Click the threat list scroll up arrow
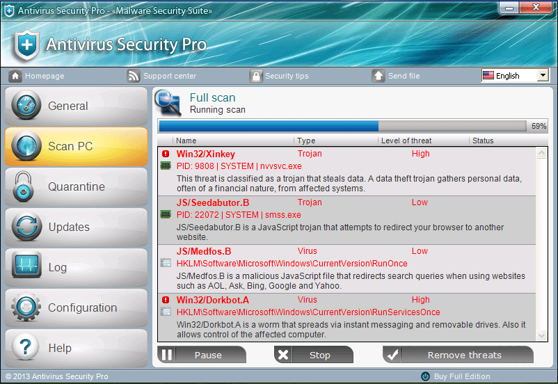 coord(541,153)
